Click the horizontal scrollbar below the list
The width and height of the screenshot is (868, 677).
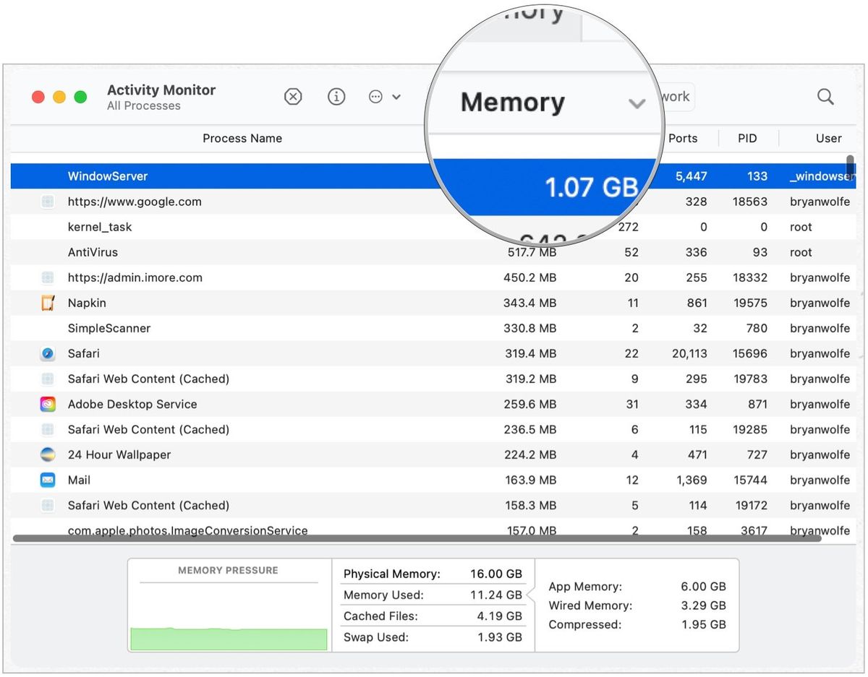417,538
